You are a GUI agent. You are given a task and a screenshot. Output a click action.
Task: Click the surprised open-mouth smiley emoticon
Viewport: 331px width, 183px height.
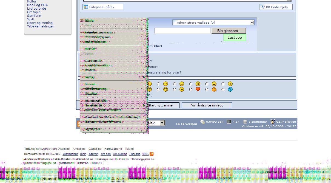pyautogui.click(x=198, y=84)
